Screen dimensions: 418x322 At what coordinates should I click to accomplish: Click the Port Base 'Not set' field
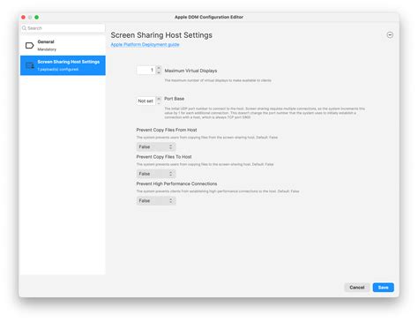146,101
